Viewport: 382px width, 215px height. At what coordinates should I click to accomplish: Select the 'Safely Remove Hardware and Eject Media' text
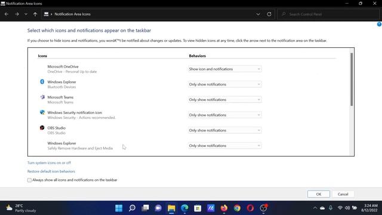80,148
